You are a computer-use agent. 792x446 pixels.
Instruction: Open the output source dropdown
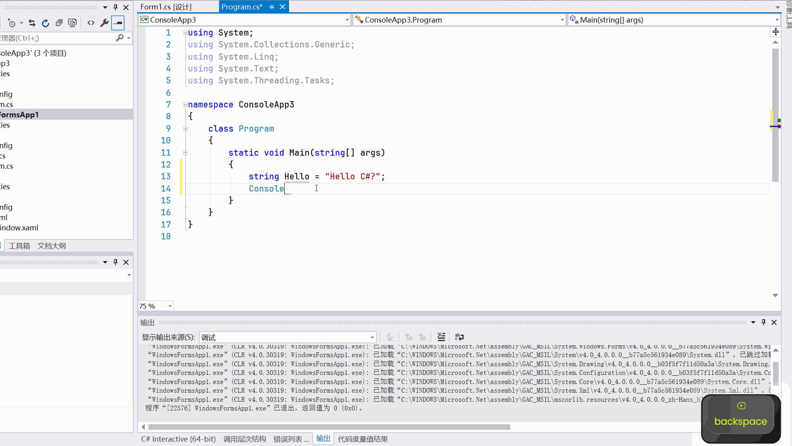coord(372,337)
